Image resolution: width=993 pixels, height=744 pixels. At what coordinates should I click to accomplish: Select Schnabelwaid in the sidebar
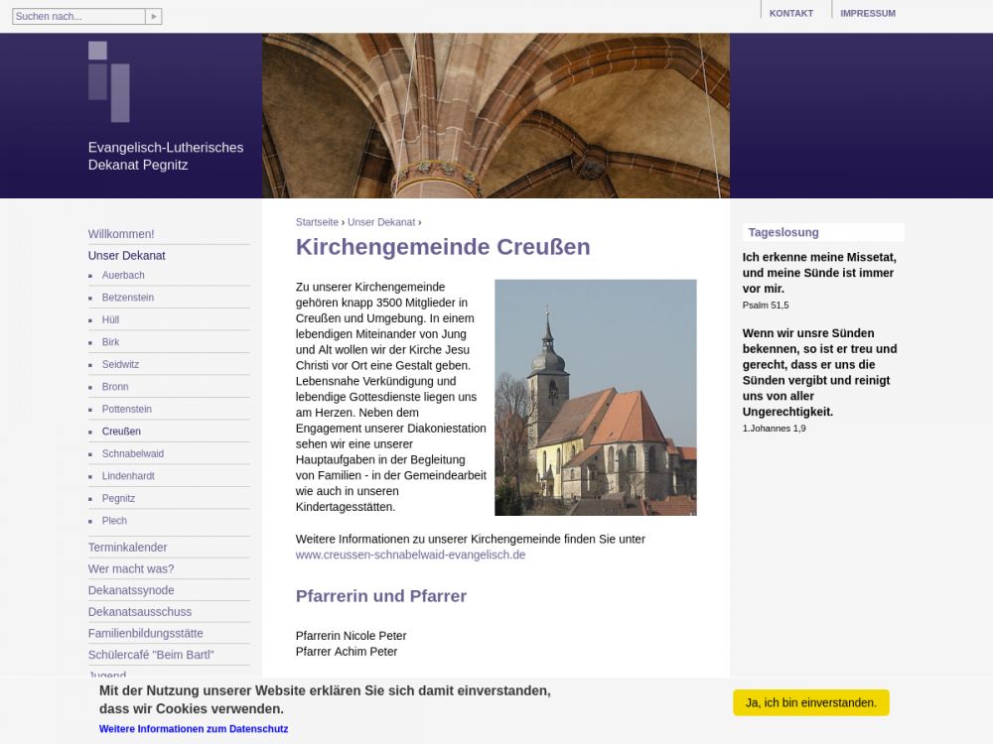tap(132, 453)
